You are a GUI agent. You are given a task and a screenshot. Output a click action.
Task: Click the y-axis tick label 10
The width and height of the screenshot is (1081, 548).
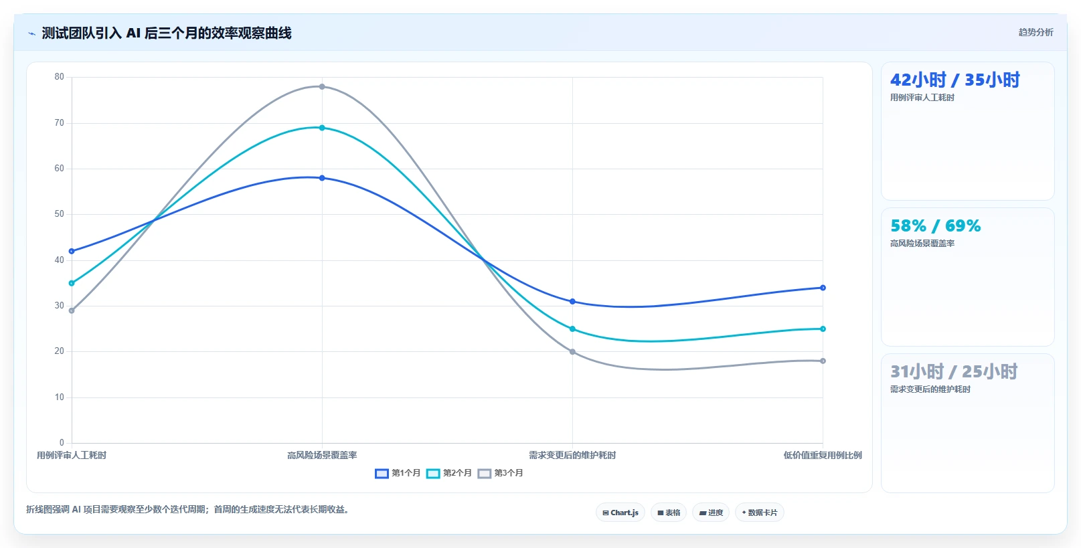(x=60, y=397)
